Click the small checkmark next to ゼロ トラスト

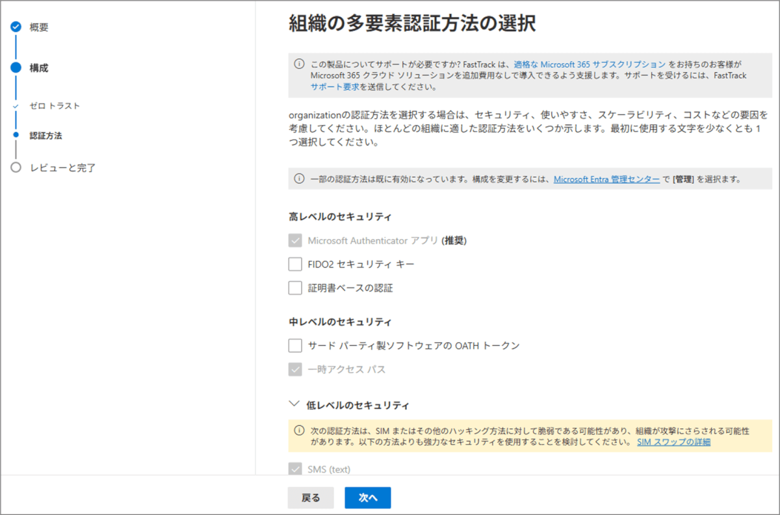coord(16,105)
